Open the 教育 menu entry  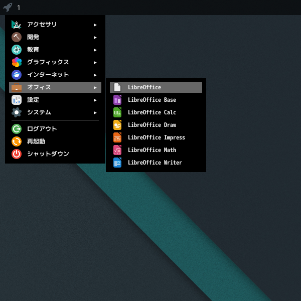point(55,50)
